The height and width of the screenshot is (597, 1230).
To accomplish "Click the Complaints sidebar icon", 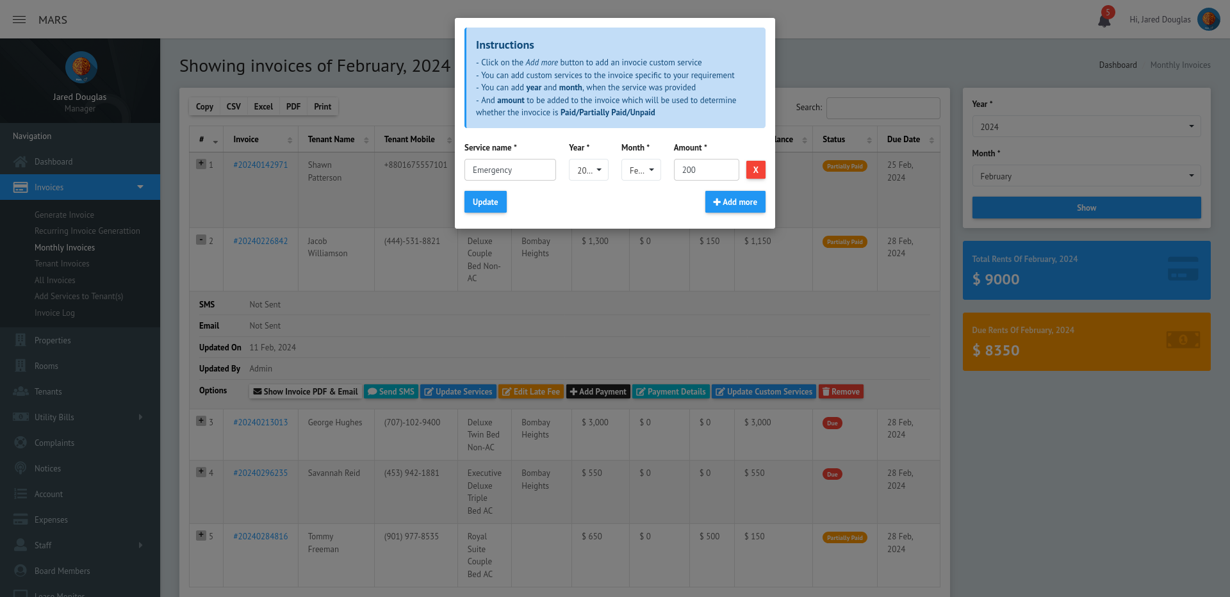I will 20,443.
